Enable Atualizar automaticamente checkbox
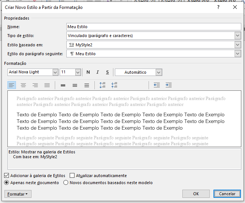 click(x=72, y=176)
